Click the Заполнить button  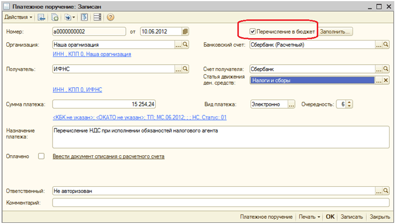pyautogui.click(x=335, y=32)
